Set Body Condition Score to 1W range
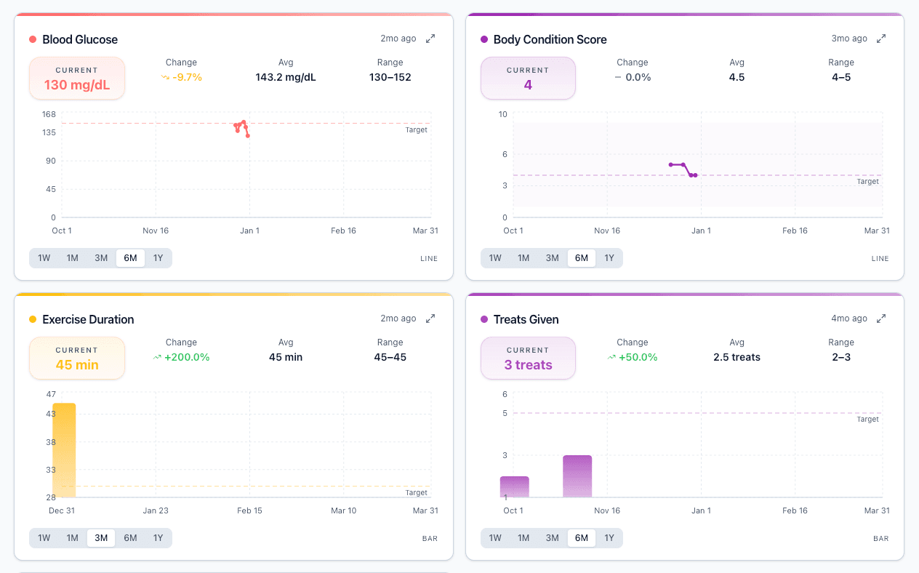919x573 pixels. (494, 257)
